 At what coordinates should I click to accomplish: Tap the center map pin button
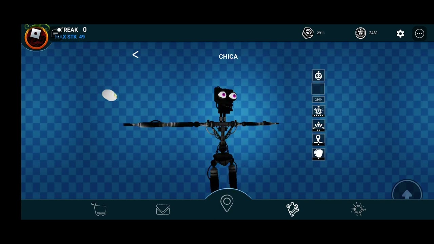point(227,204)
